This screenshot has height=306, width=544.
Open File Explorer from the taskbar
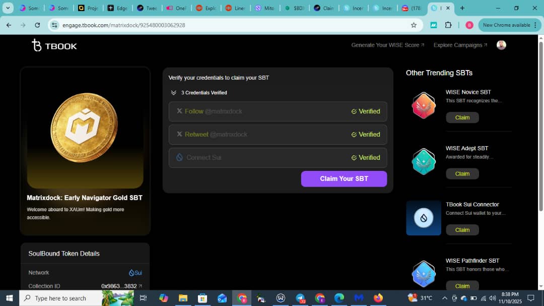(x=183, y=298)
